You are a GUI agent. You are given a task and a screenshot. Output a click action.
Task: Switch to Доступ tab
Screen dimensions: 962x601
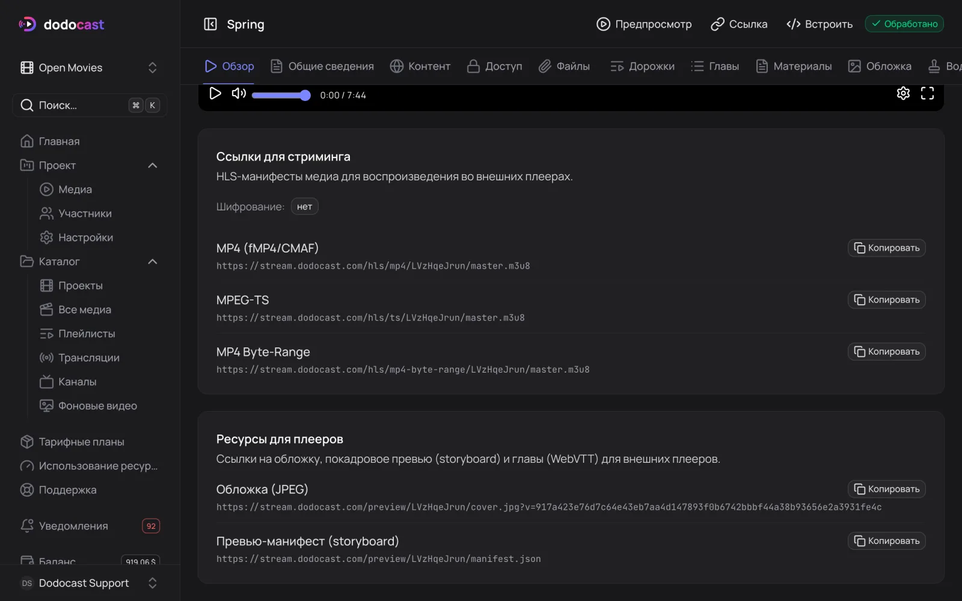click(495, 66)
